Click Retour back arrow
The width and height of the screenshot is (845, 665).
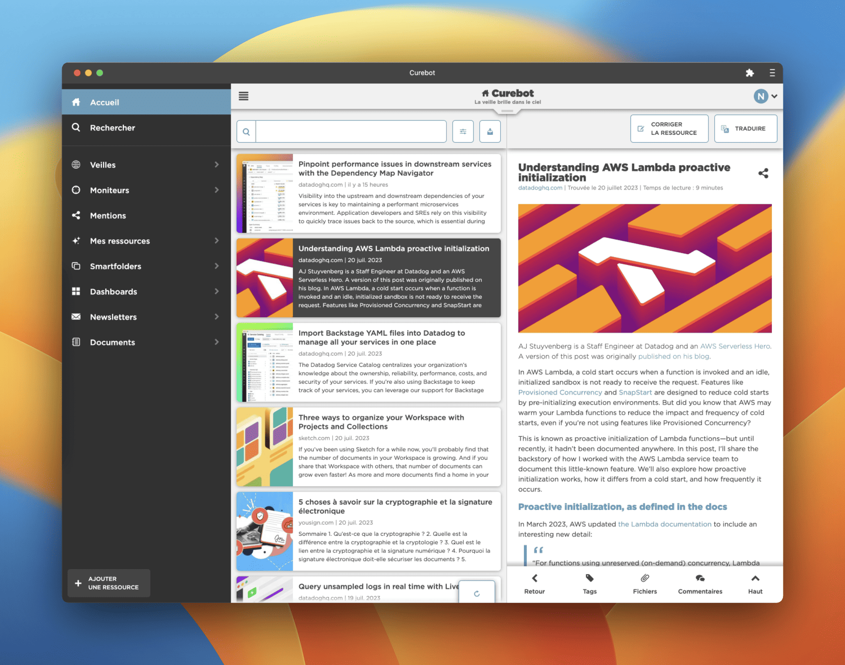click(535, 584)
